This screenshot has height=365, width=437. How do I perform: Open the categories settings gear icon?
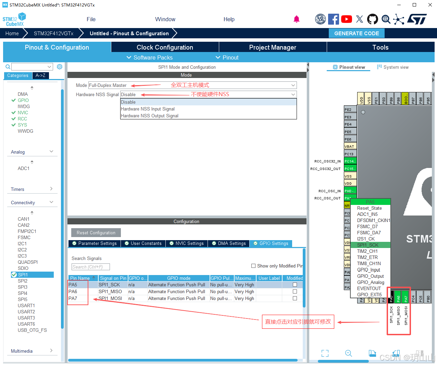(60, 67)
